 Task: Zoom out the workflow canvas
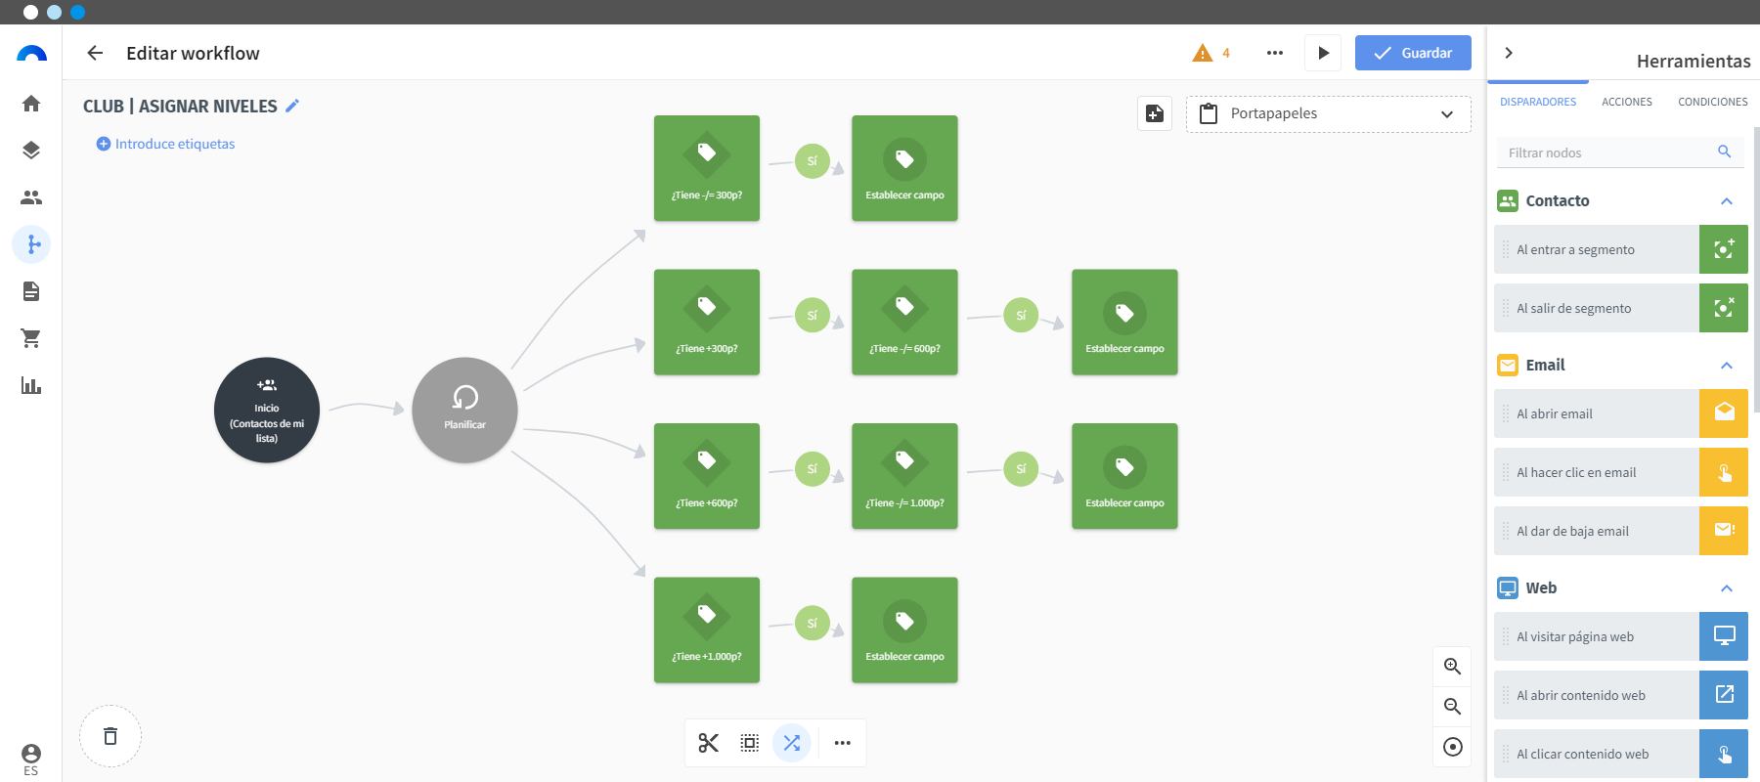[1452, 706]
